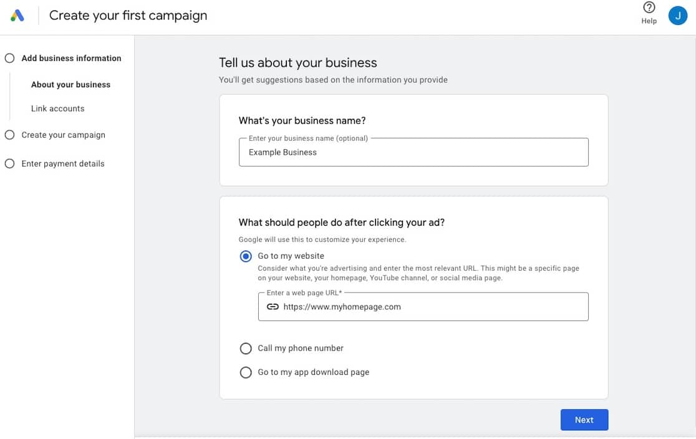Choose the Call my phone number option
Viewport: 696px width, 439px height.
[246, 348]
